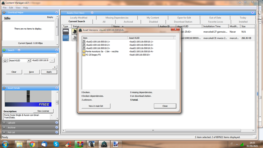263x148 pixels.
Task: Sort dialog list by Asset KUID column header
Action: coord(151,38)
